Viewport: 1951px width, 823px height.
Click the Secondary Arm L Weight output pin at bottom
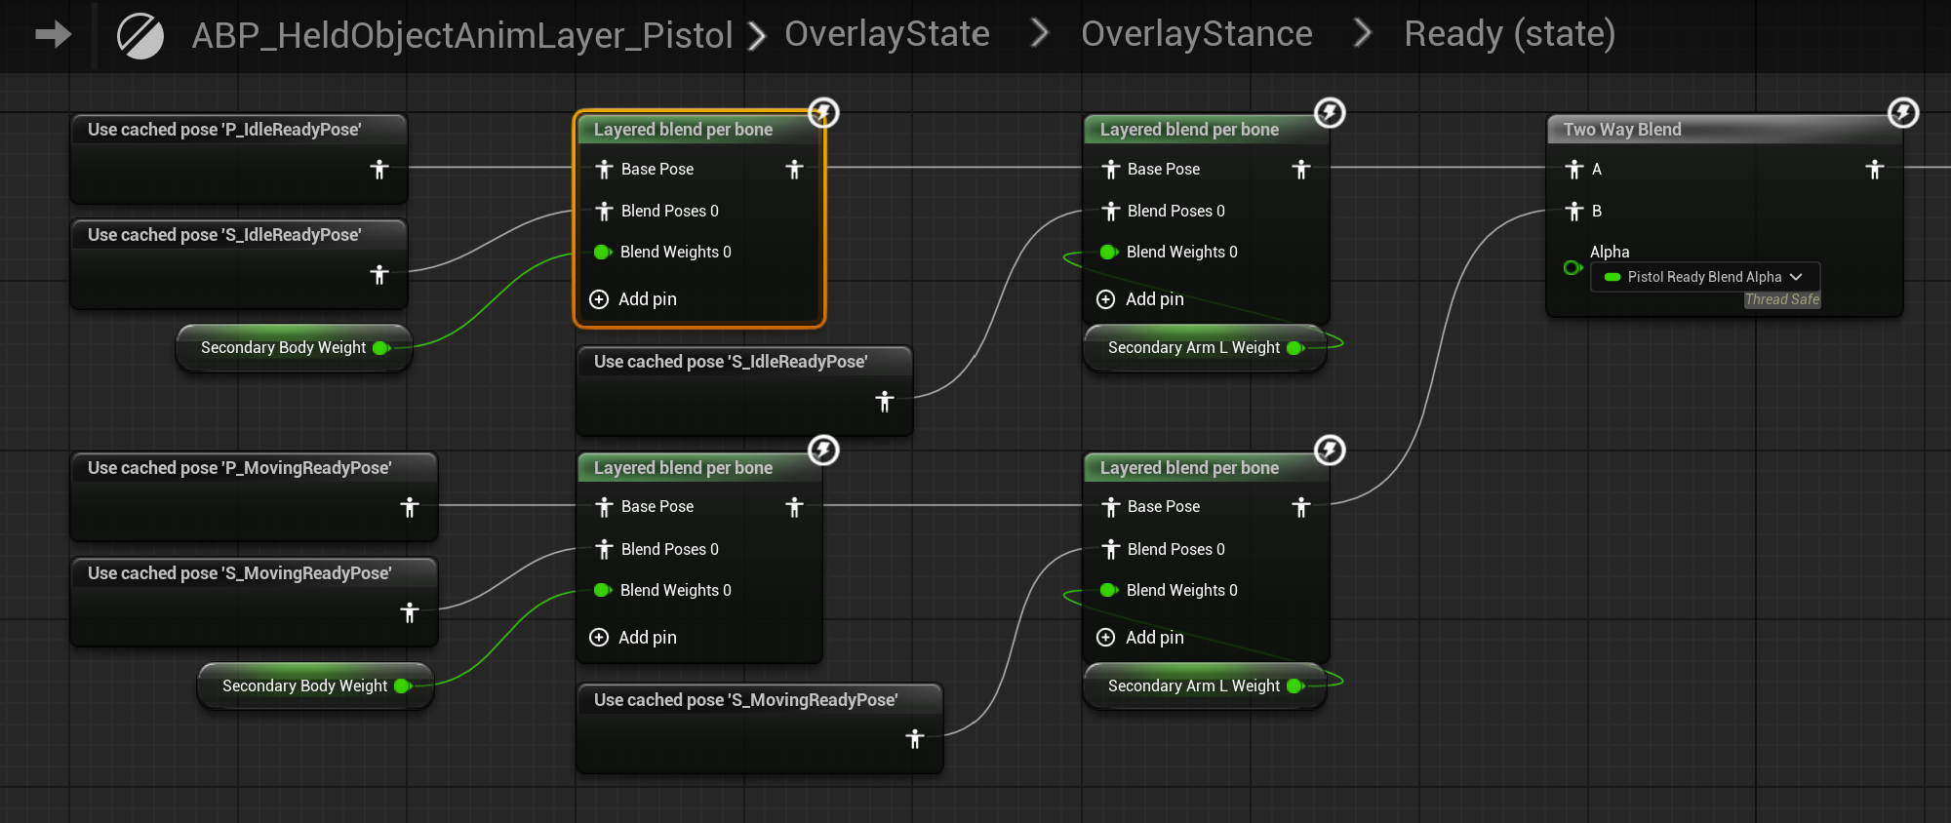[1295, 686]
